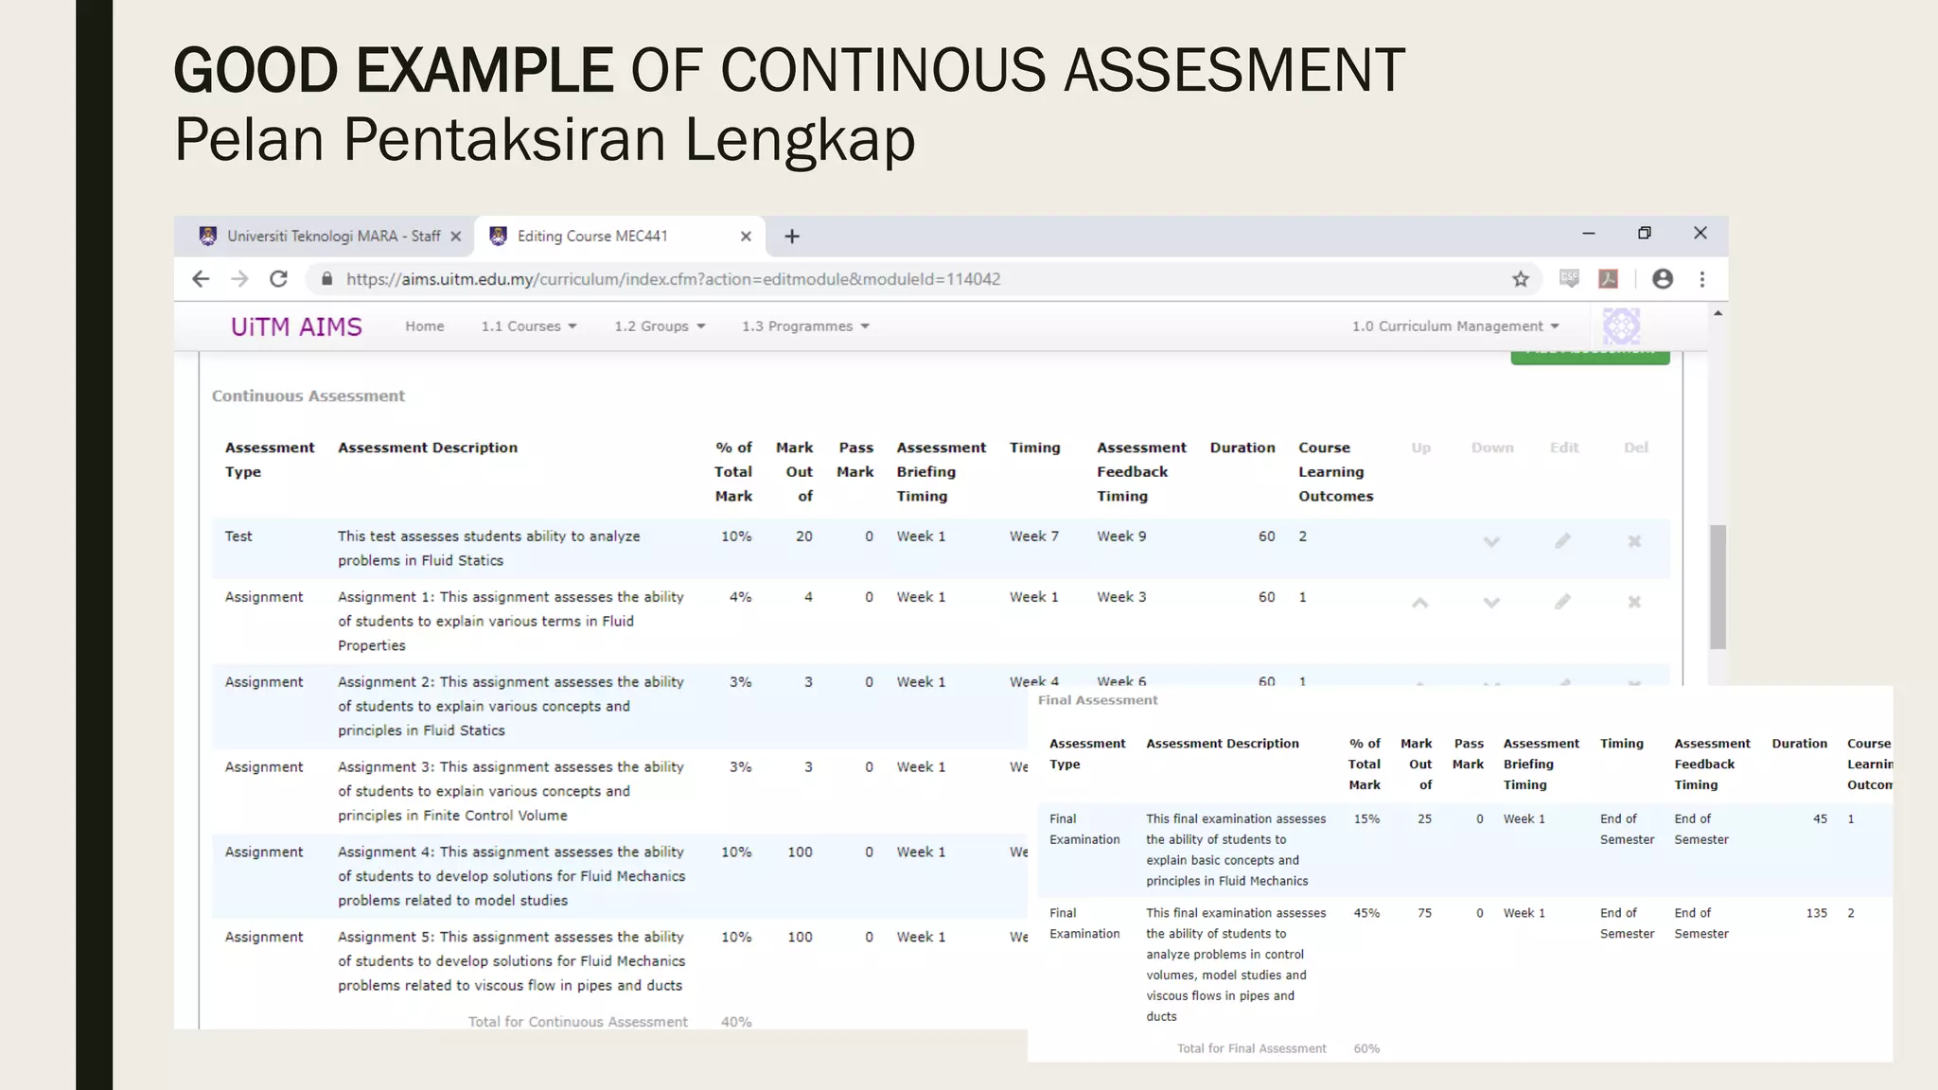Expand the 1.1 Courses dropdown

coord(528,326)
